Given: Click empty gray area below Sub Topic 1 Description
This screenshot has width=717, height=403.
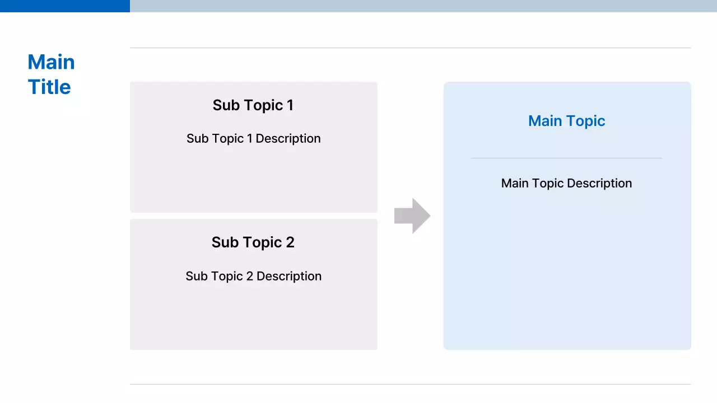Looking at the screenshot, I should point(253,179).
